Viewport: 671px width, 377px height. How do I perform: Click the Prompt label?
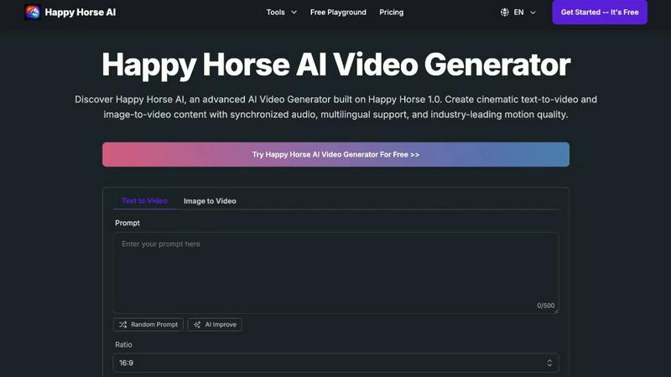click(x=127, y=223)
